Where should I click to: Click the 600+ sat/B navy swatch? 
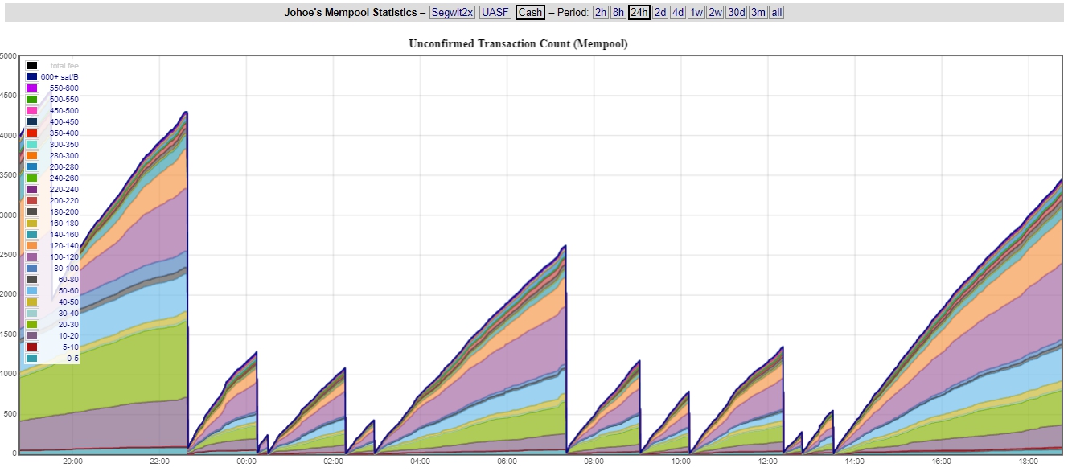(x=32, y=77)
